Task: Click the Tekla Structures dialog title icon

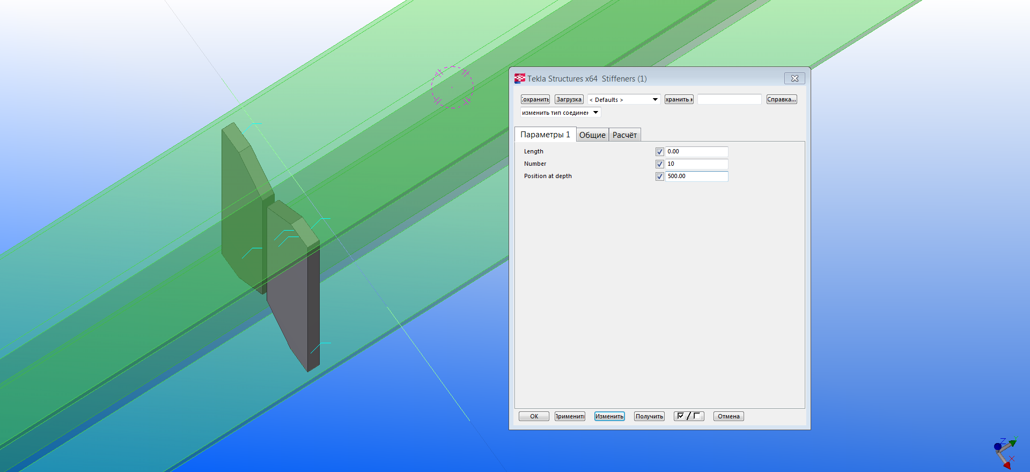Action: point(519,79)
